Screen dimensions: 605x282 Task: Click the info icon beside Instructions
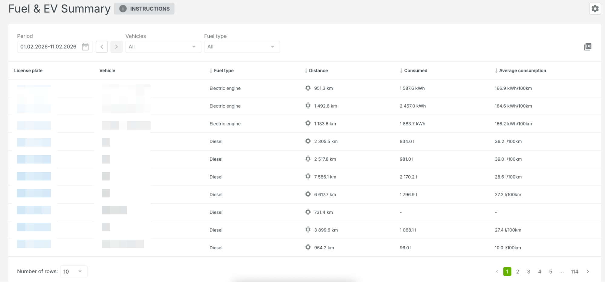pos(123,9)
